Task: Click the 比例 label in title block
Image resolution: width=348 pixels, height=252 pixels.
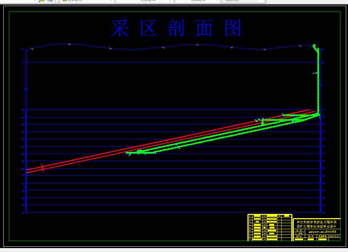Action: tap(299, 231)
